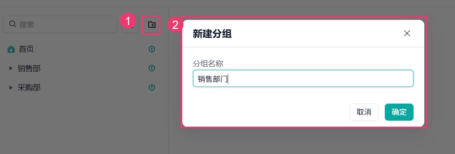Open permission shield icon for 首页

click(152, 49)
